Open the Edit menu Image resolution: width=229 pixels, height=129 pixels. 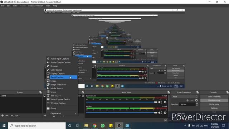[x=9, y=6]
